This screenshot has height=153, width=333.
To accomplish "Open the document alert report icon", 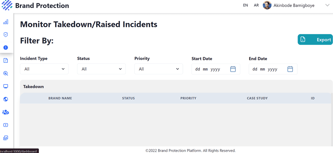I will click(x=6, y=61).
